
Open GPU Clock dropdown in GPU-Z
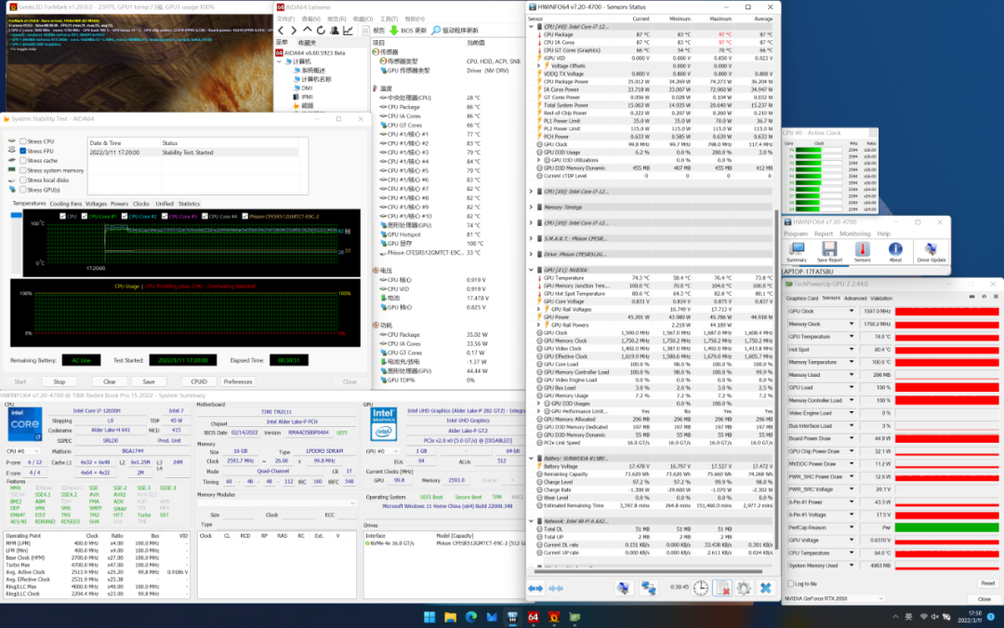(x=852, y=311)
